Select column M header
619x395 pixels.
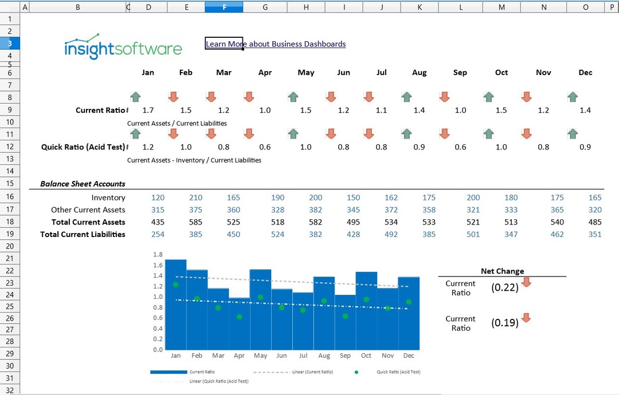[502, 7]
